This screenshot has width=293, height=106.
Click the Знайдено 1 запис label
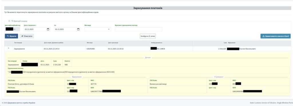pyautogui.click(x=148, y=36)
